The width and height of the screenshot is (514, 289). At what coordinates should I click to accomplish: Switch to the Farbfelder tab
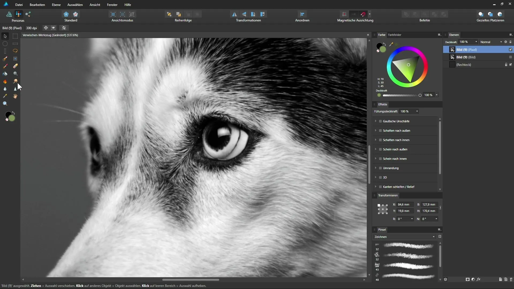point(395,35)
